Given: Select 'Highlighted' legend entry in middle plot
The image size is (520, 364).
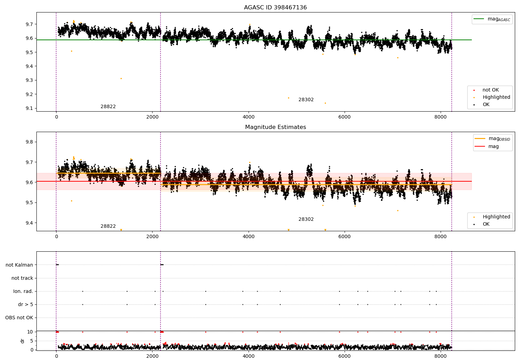Looking at the screenshot, I should pos(496,217).
